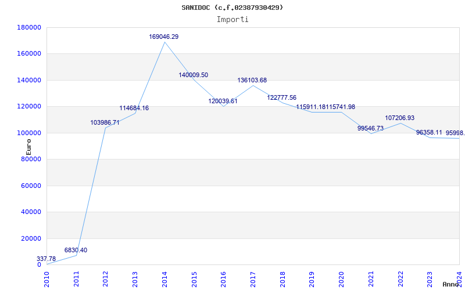The image size is (465, 290).
Task: Click the data label 136103.68
Action: tap(252, 81)
